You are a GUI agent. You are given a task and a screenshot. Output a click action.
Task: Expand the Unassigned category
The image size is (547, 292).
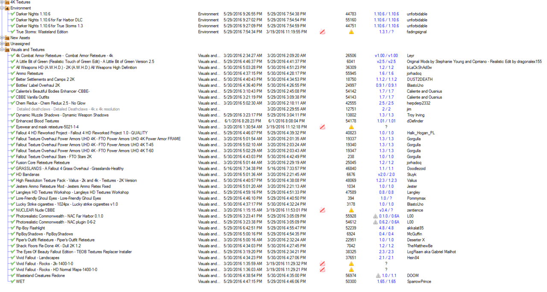2,44
